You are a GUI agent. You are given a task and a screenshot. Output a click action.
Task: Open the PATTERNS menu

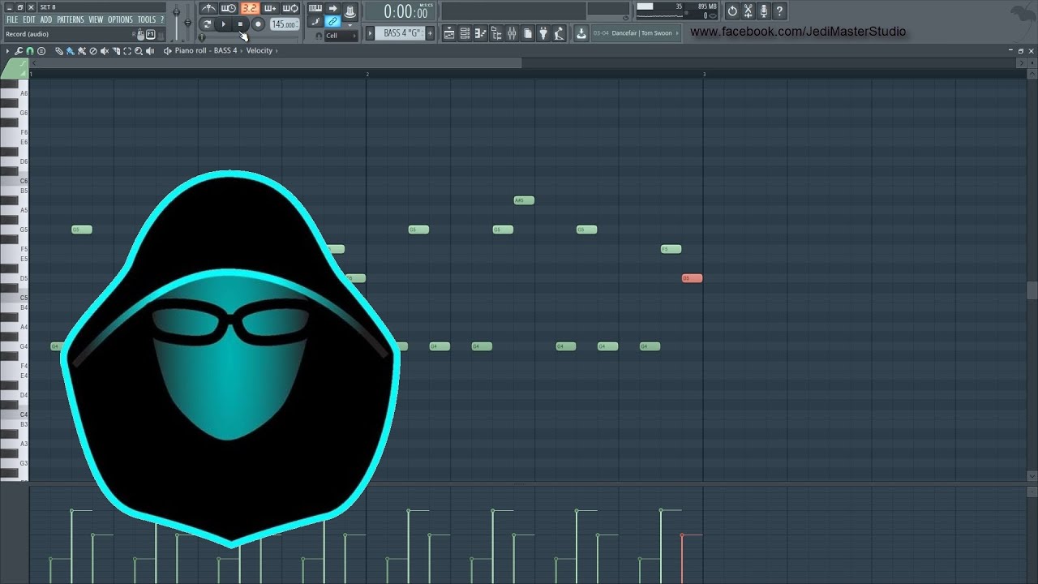click(x=71, y=19)
